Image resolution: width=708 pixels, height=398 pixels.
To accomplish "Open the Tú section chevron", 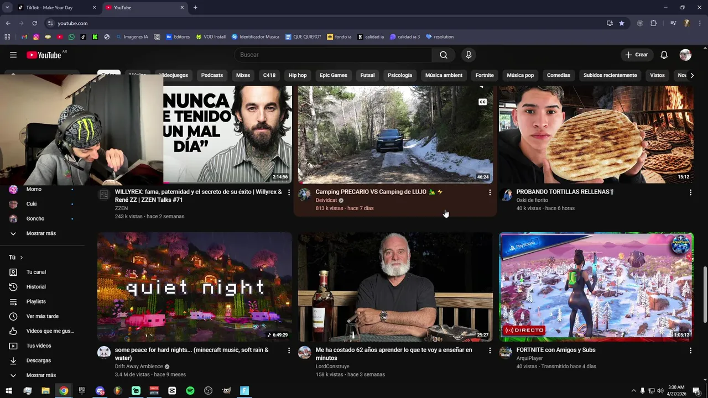I will coord(22,258).
